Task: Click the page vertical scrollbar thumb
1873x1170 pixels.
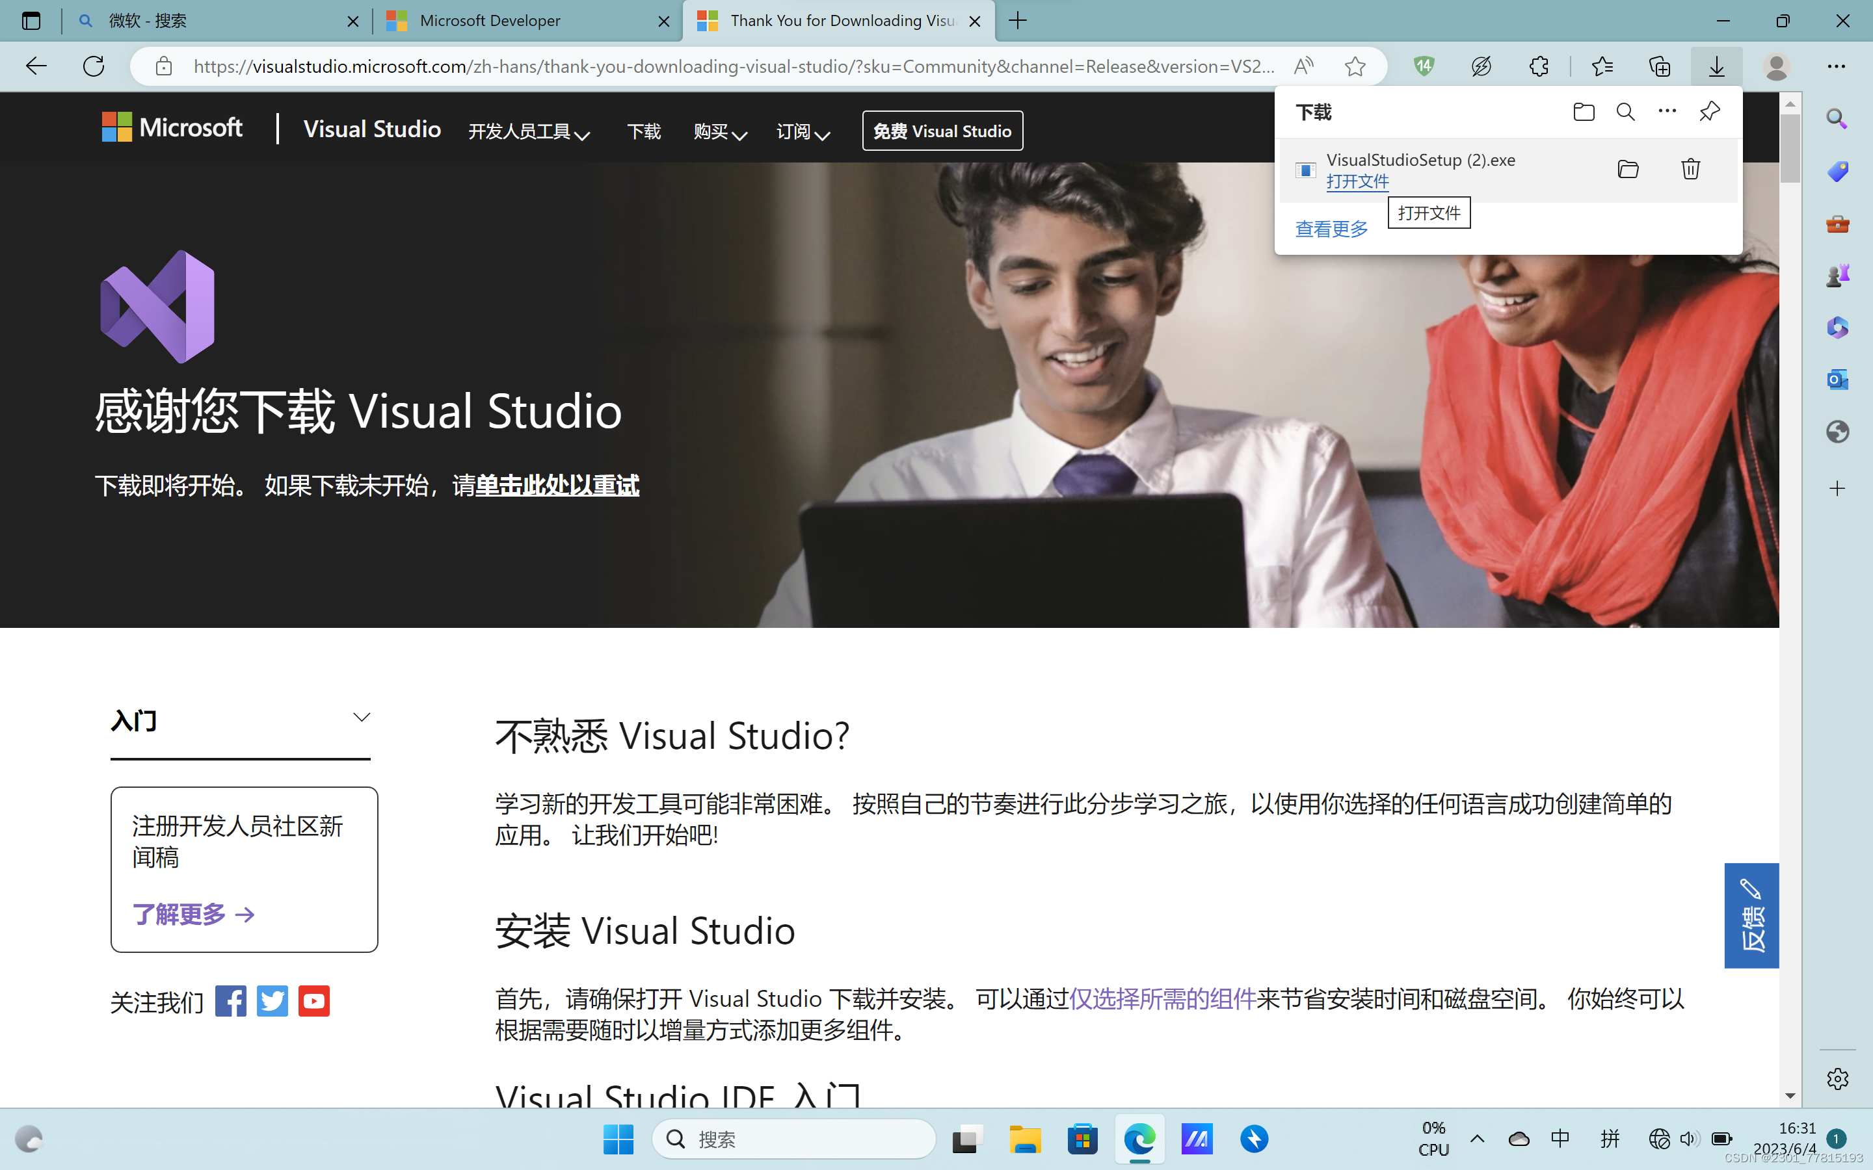Action: click(1789, 149)
